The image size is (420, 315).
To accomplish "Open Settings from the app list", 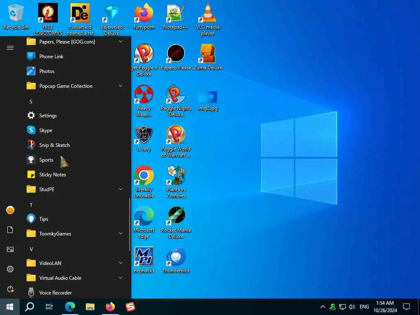I will (x=75, y=115).
